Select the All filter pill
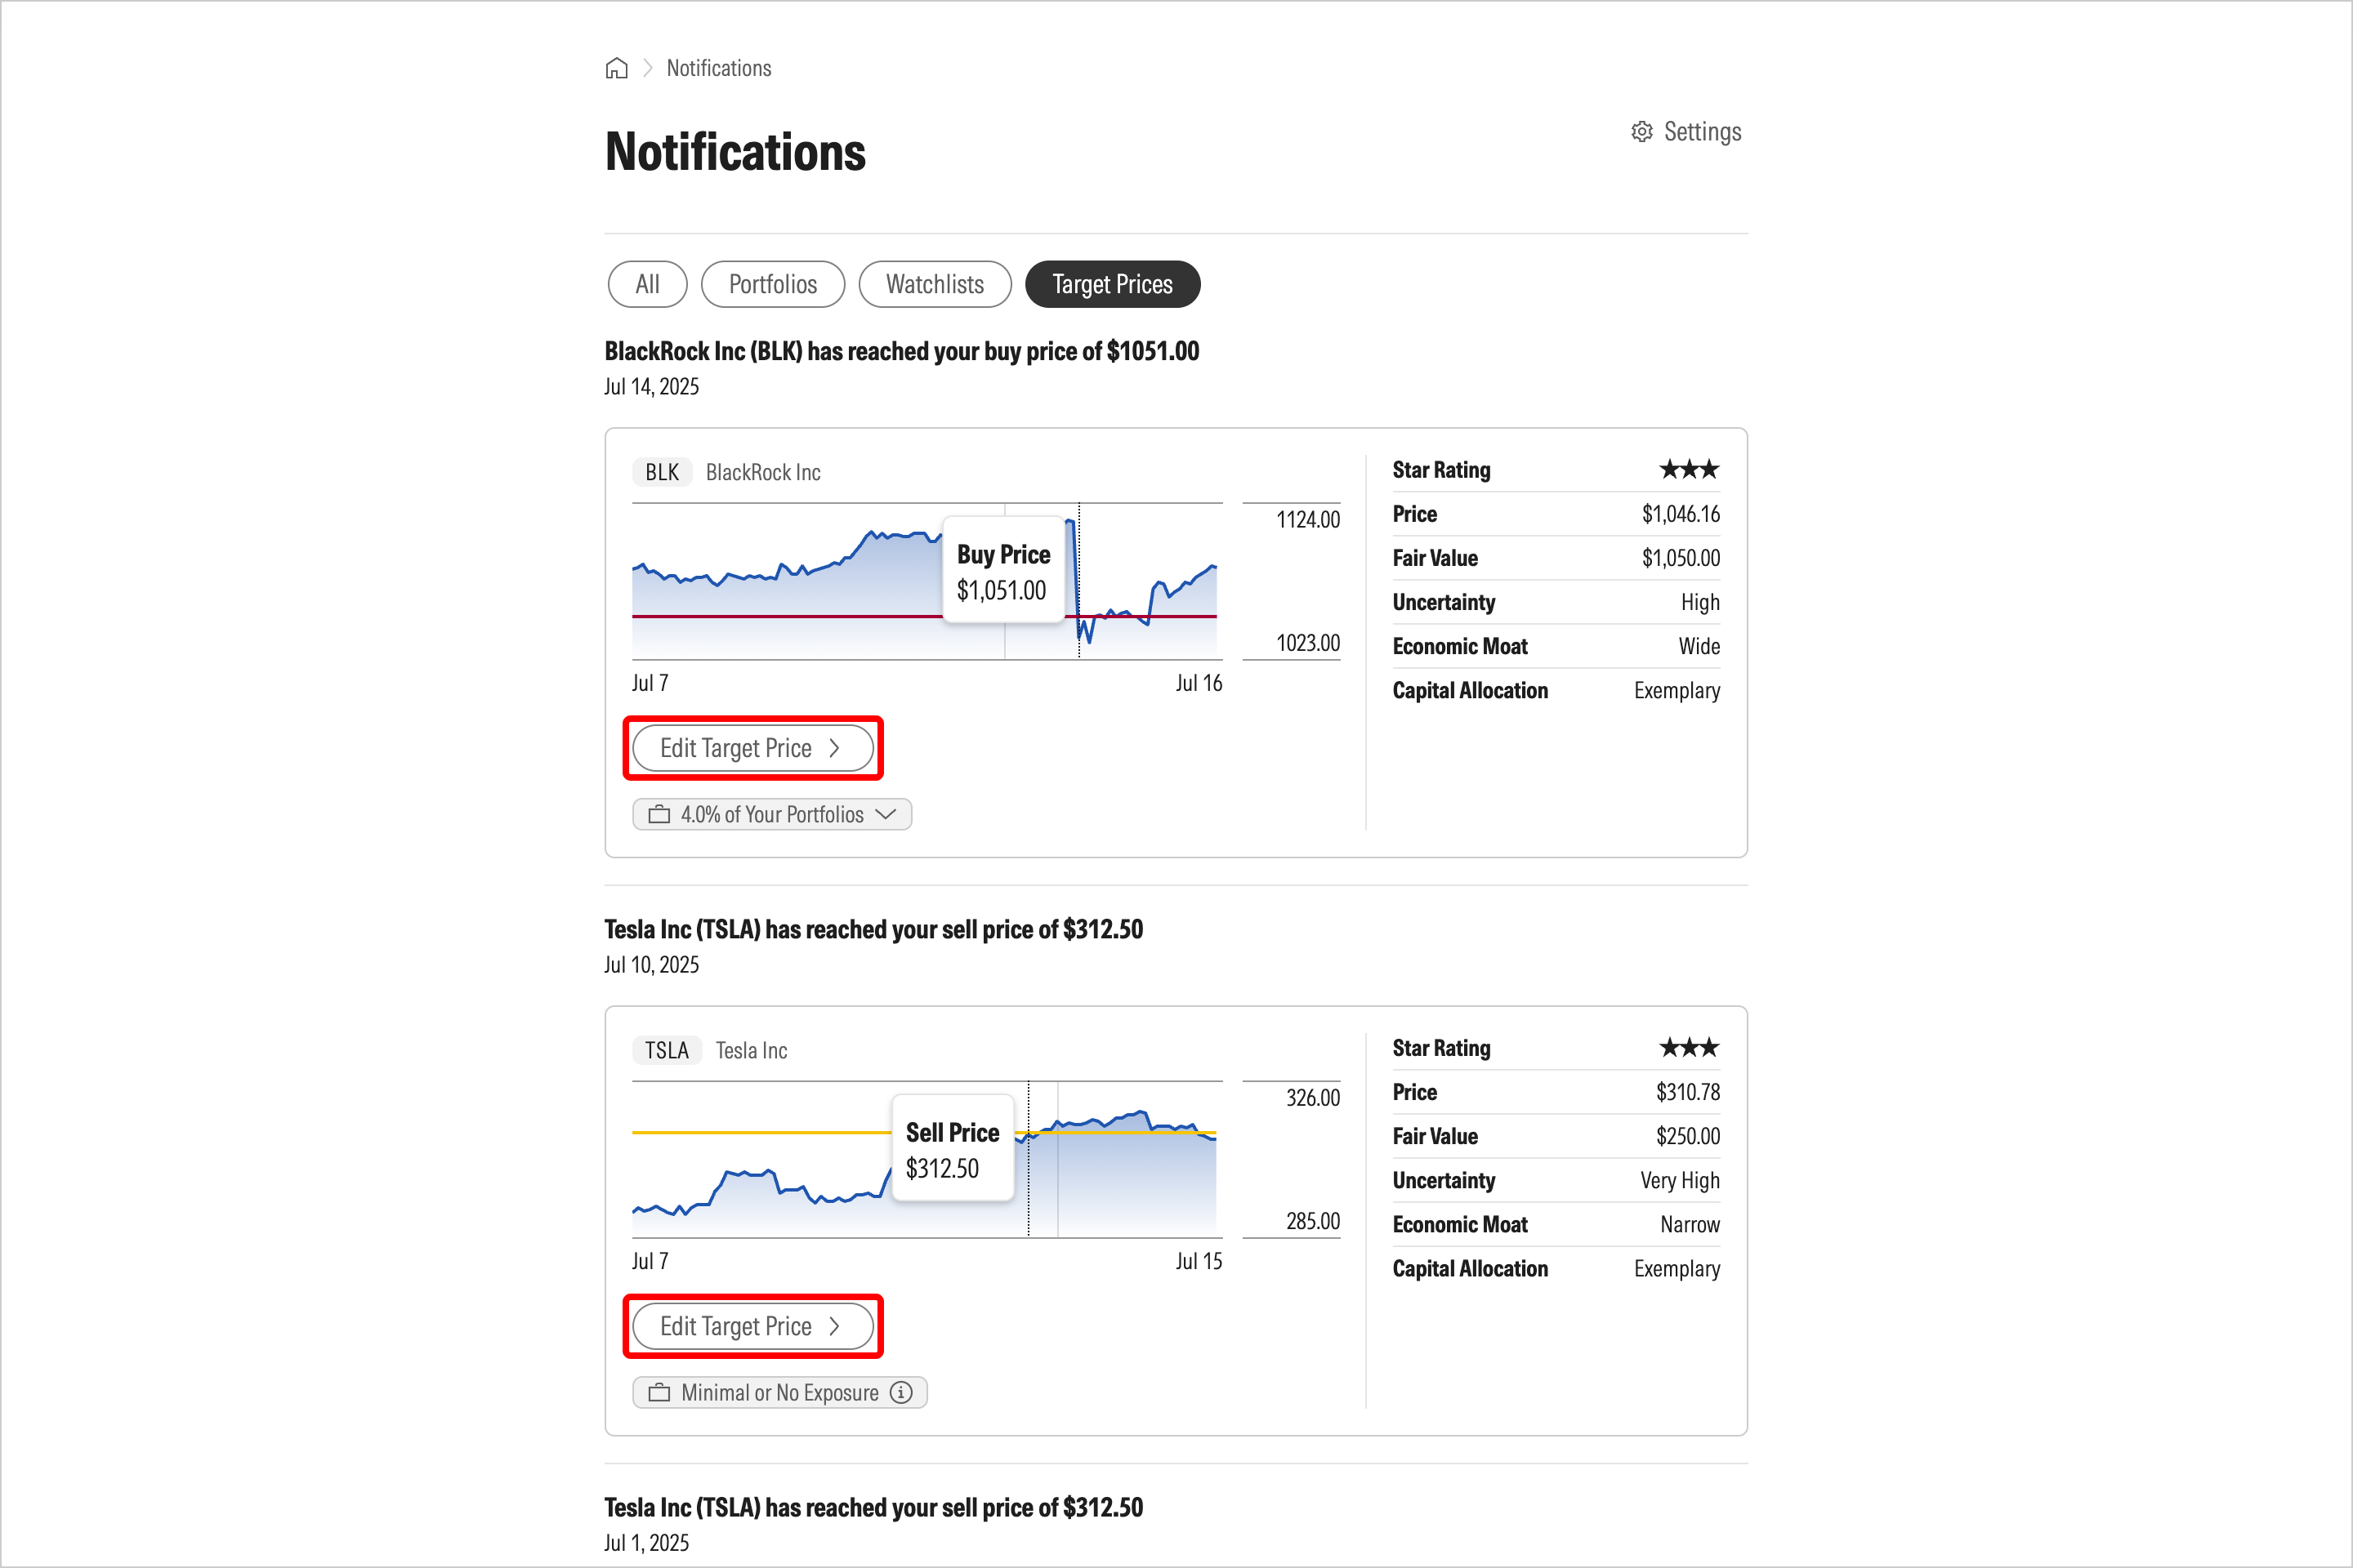Viewport: 2353px width, 1568px height. click(x=647, y=284)
